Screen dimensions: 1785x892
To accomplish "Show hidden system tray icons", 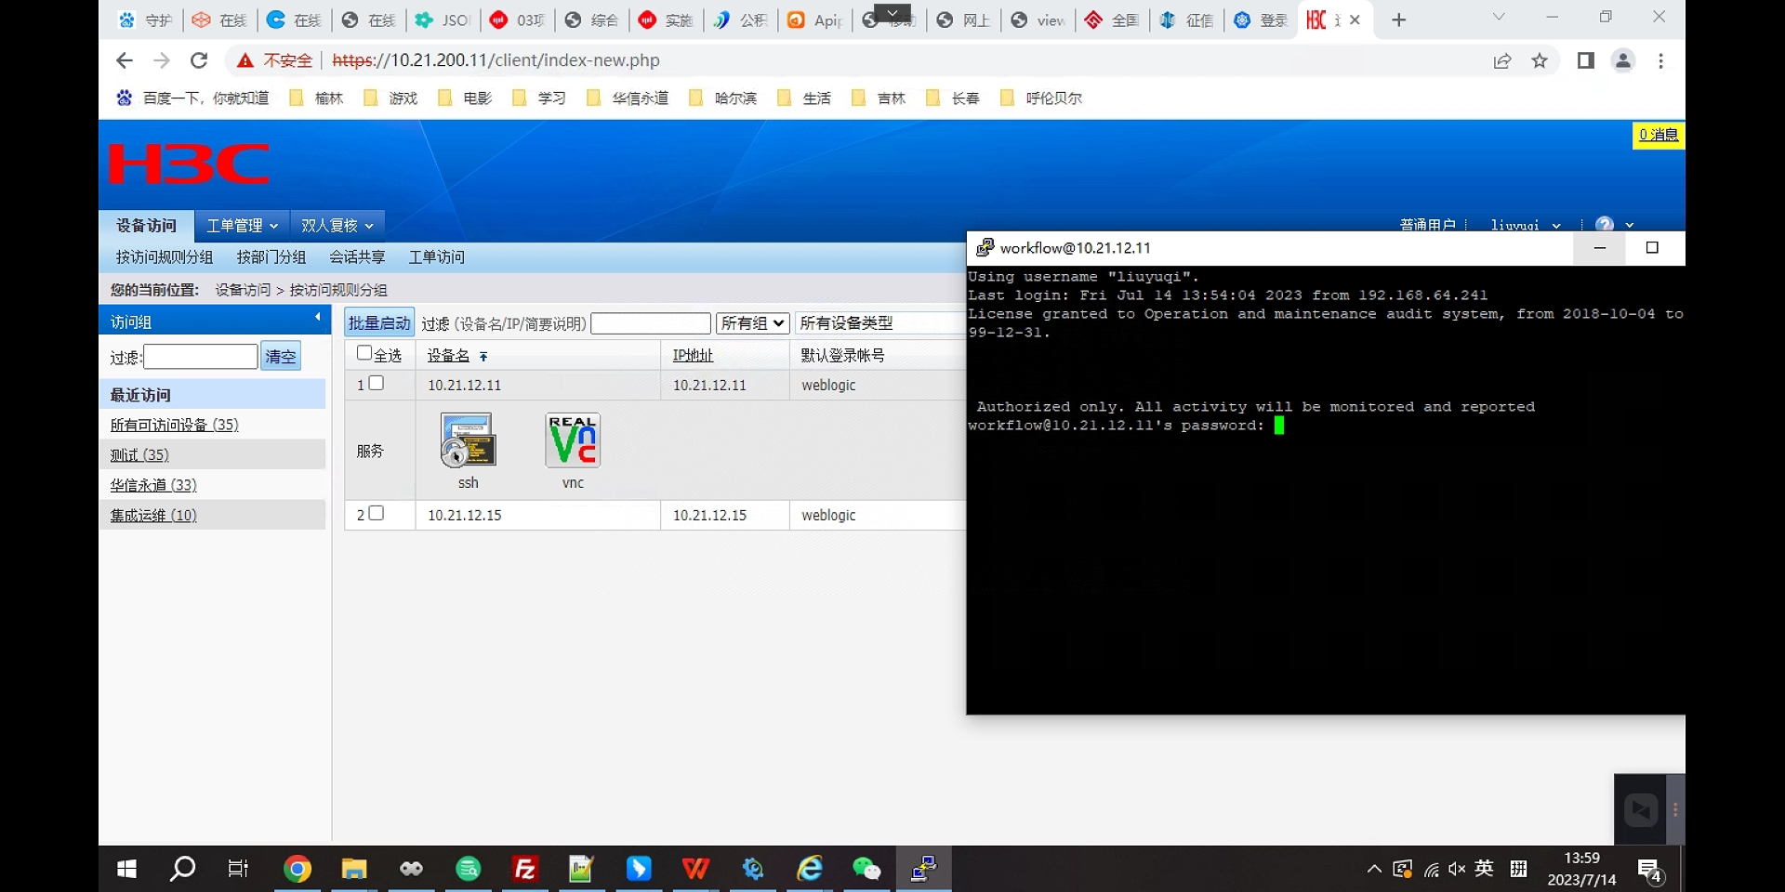I will [1374, 870].
